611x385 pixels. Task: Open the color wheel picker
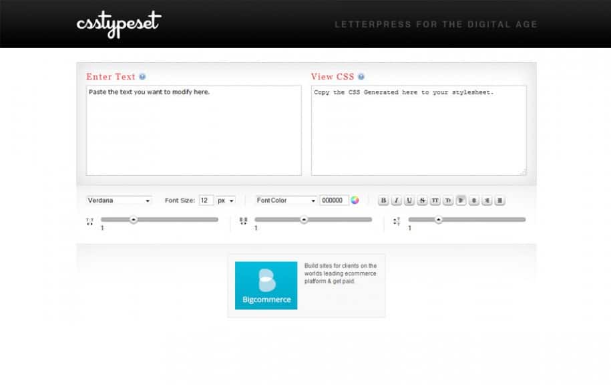pos(355,200)
